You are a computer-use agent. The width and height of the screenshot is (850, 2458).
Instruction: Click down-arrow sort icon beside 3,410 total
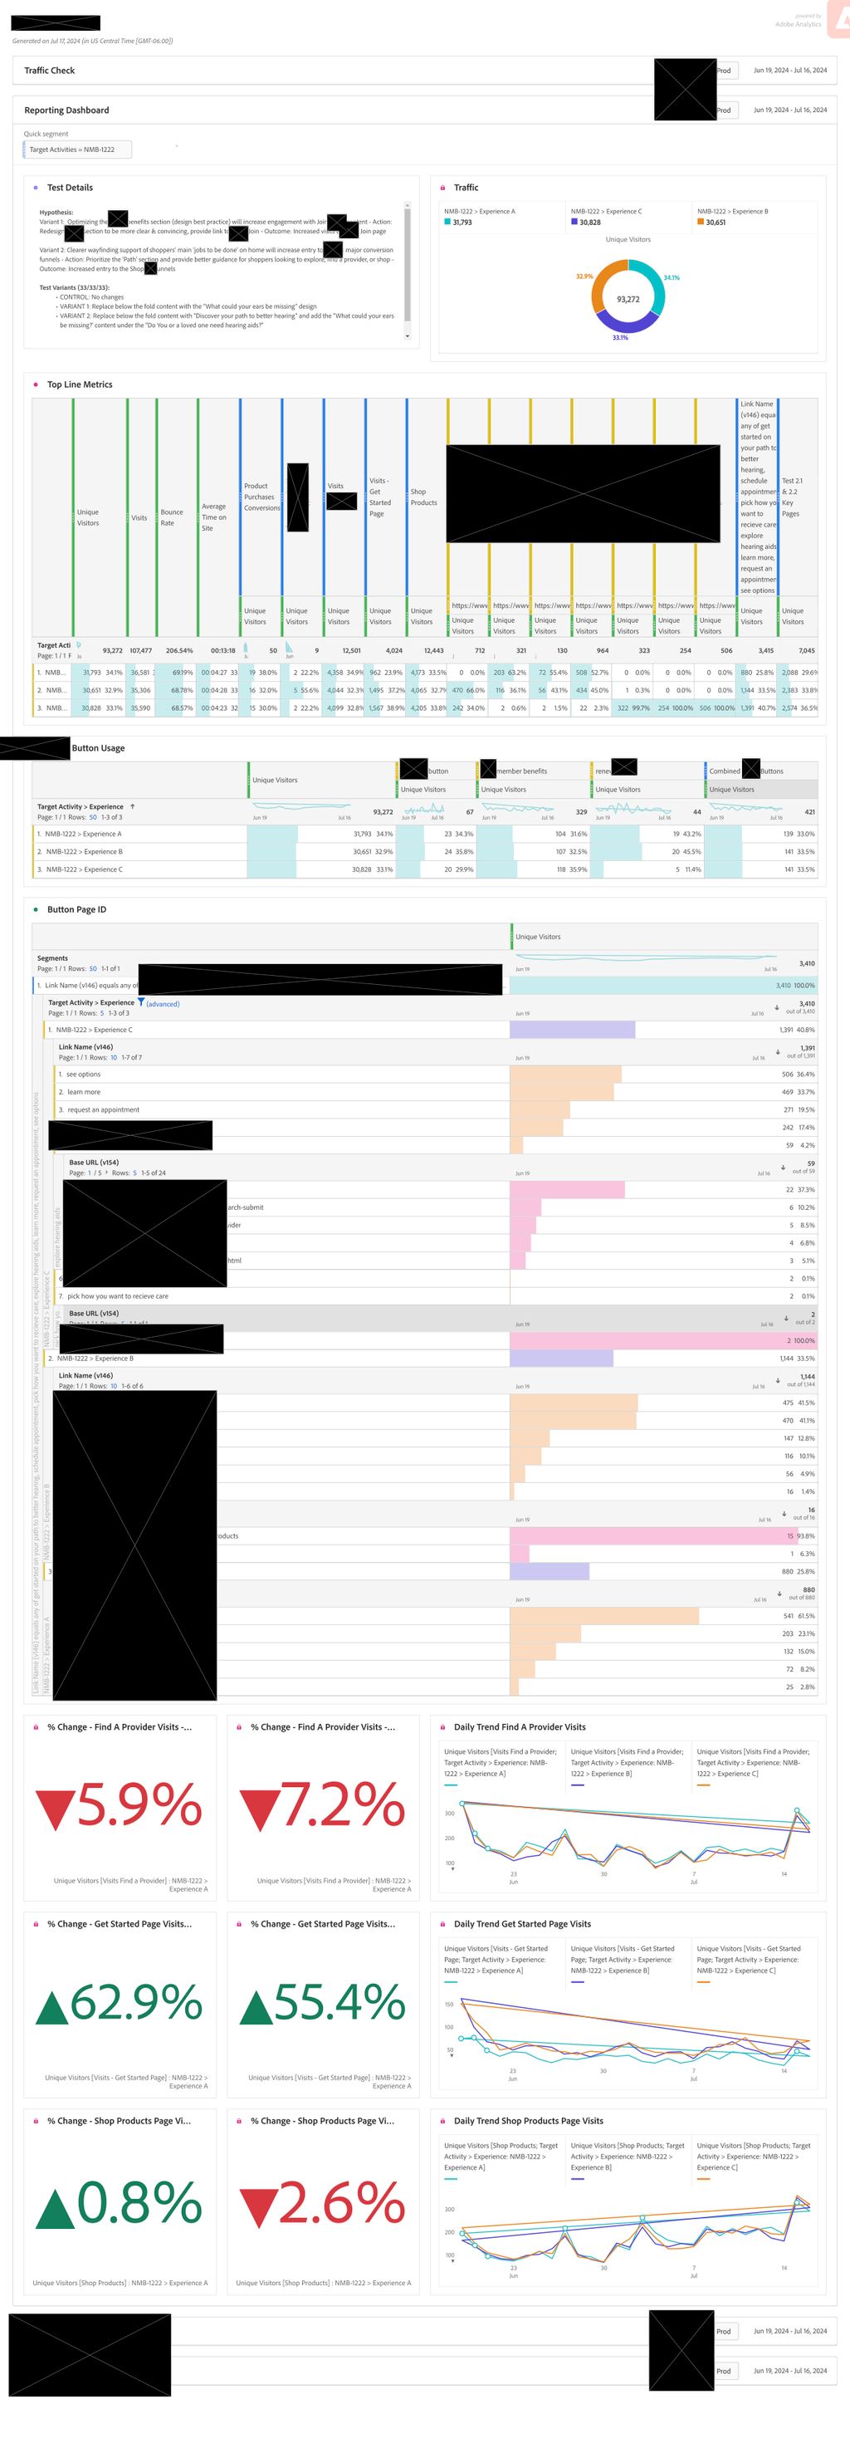[x=777, y=1007]
